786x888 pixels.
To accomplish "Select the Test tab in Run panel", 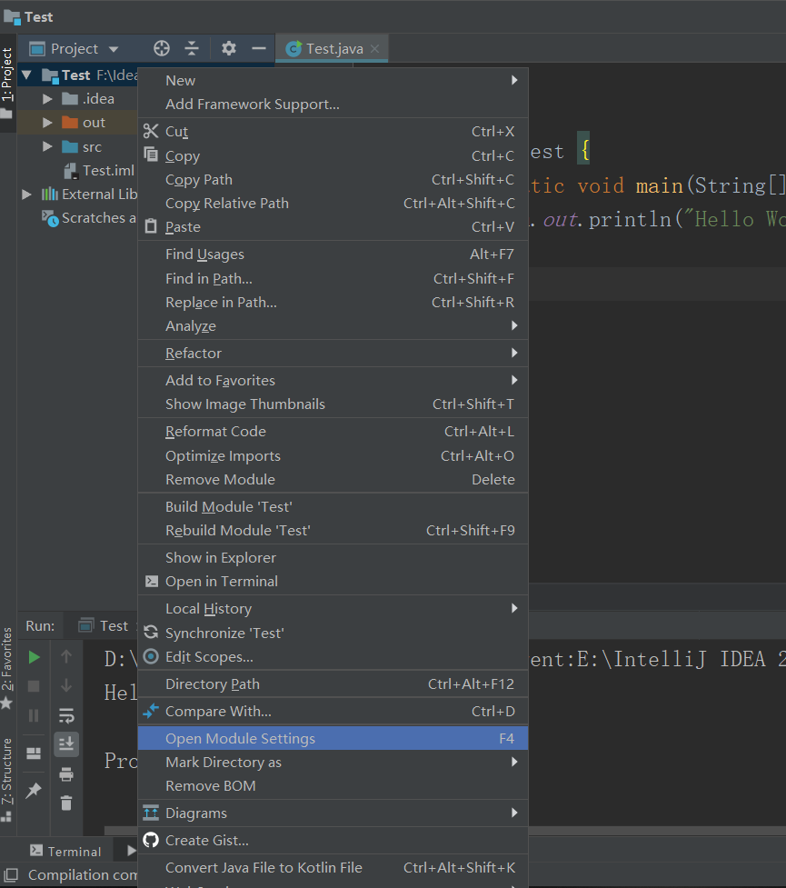I will click(104, 626).
